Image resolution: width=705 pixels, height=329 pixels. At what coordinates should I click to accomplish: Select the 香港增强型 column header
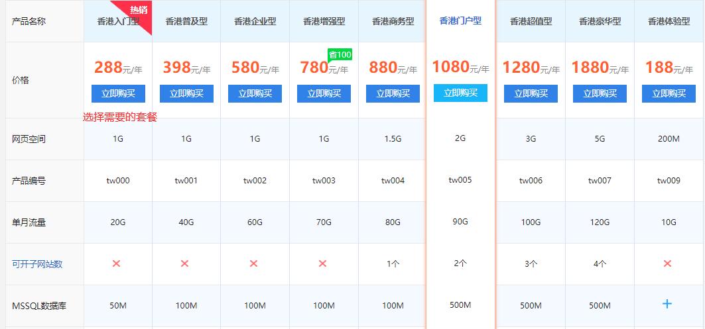point(324,21)
